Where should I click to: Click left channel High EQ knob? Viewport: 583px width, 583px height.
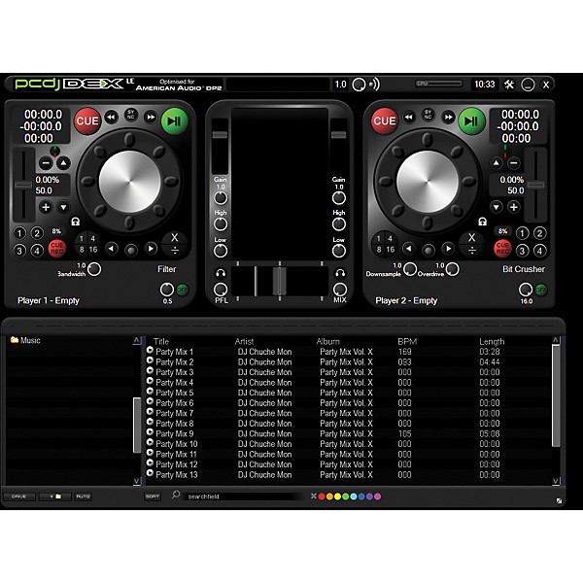pos(221,224)
